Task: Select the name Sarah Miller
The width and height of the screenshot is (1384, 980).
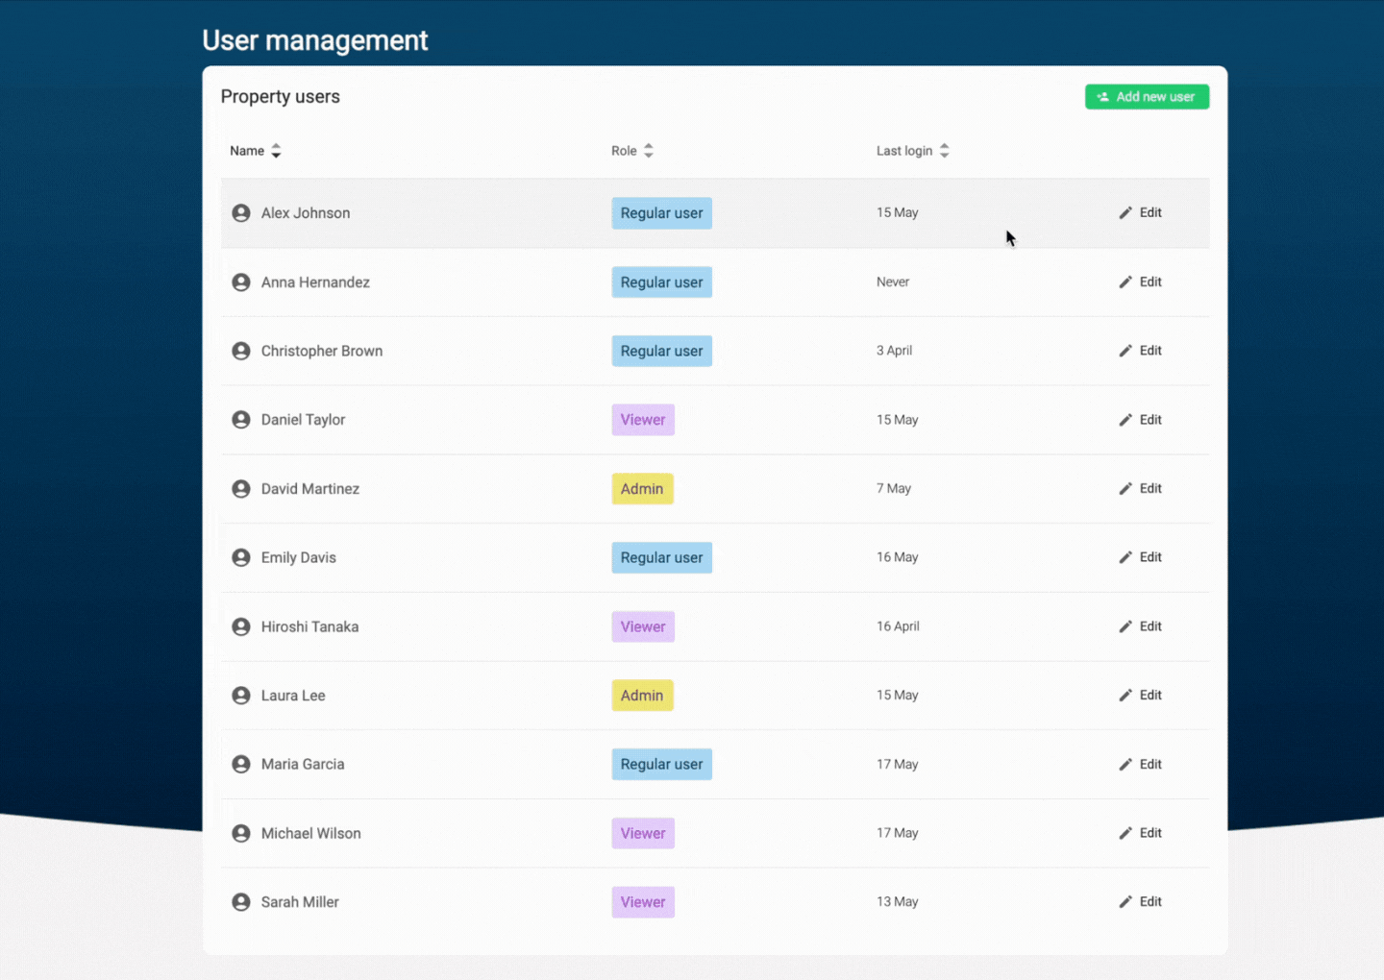Action: coord(300,902)
